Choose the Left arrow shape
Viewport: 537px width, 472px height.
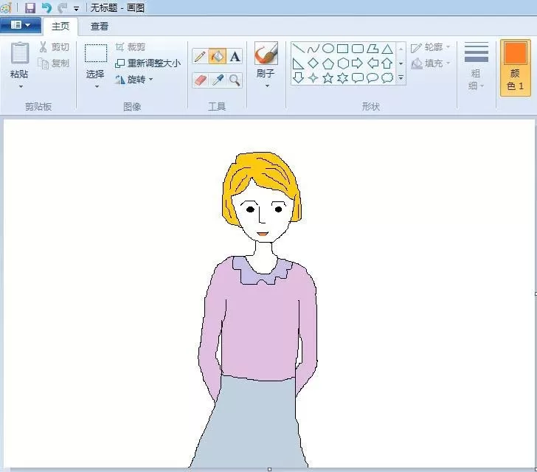point(373,63)
